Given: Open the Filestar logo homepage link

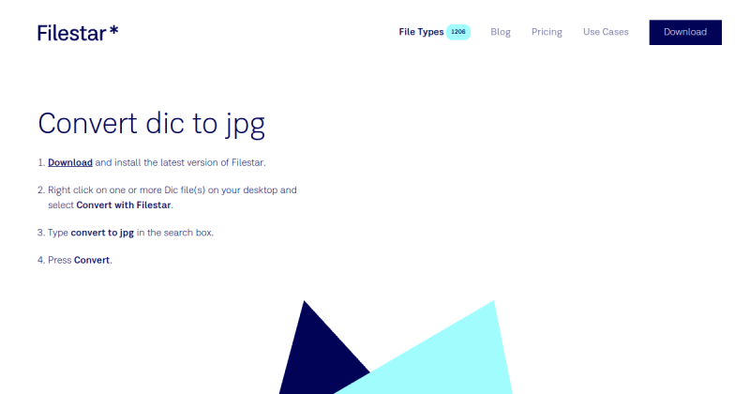Looking at the screenshot, I should point(78,33).
